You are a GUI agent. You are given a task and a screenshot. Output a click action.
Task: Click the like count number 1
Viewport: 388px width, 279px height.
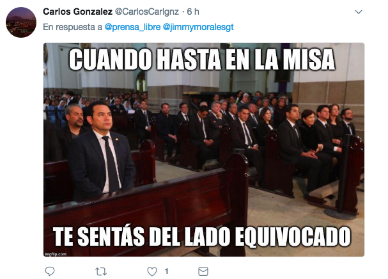[x=167, y=271]
